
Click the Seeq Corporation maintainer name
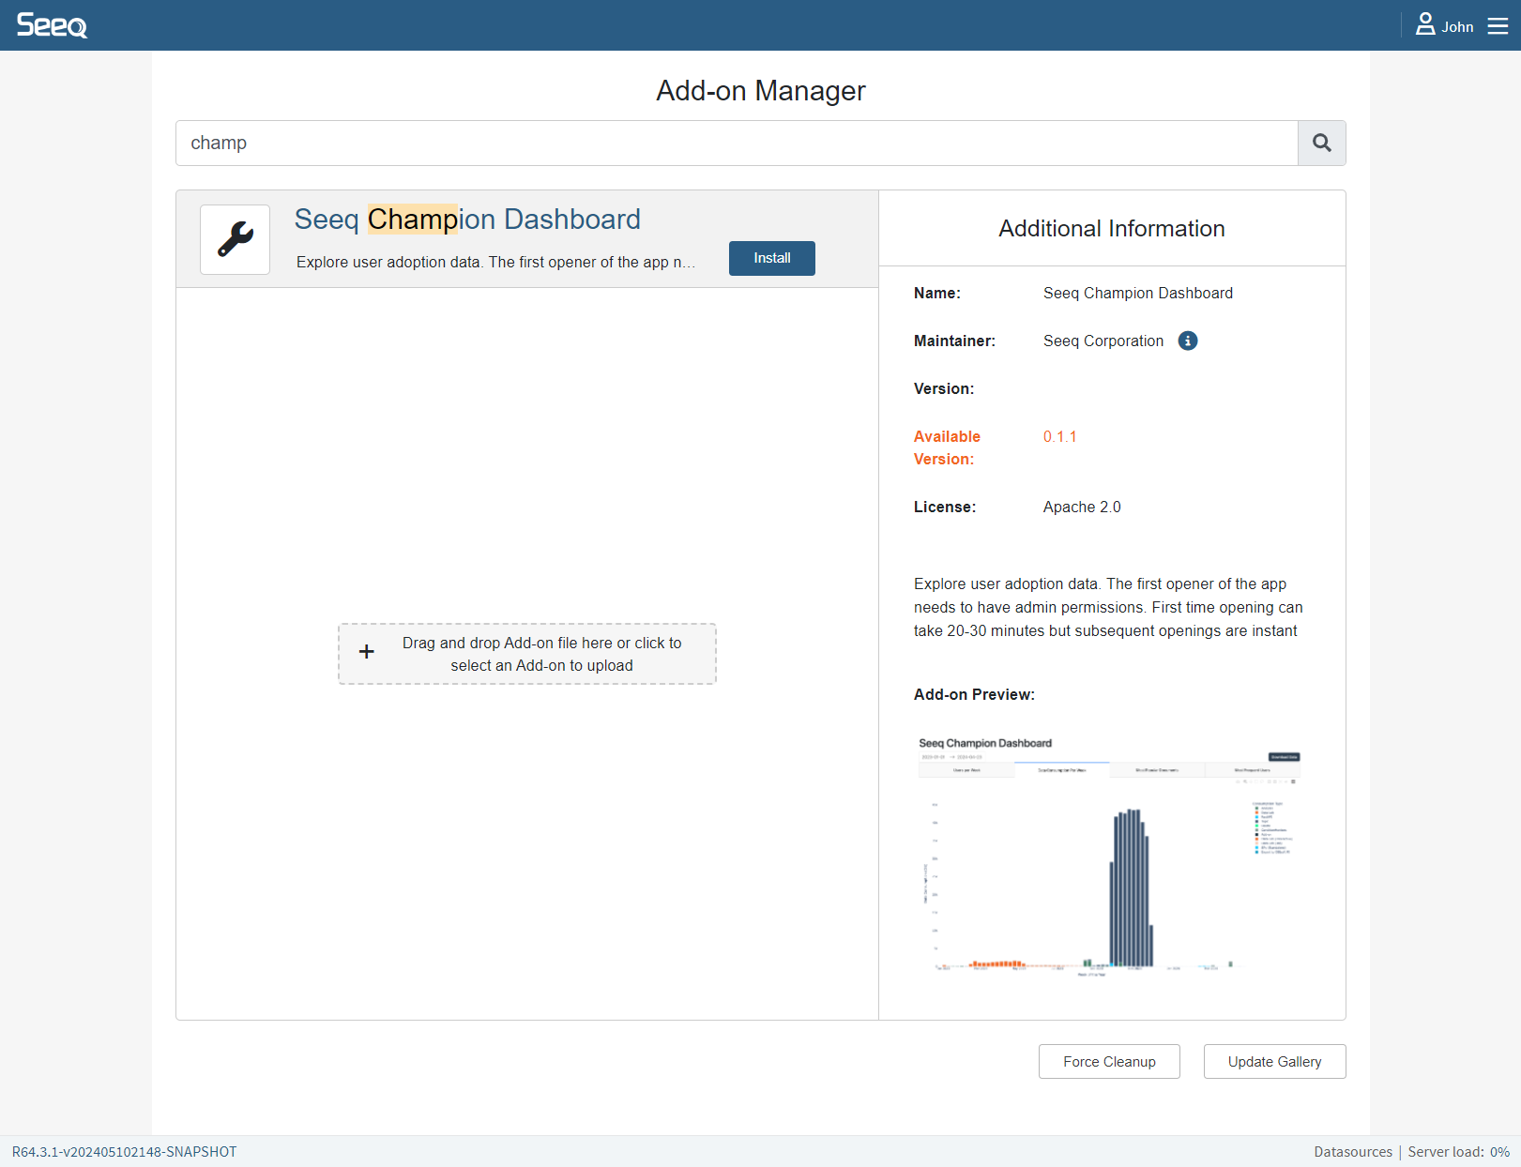click(x=1103, y=341)
